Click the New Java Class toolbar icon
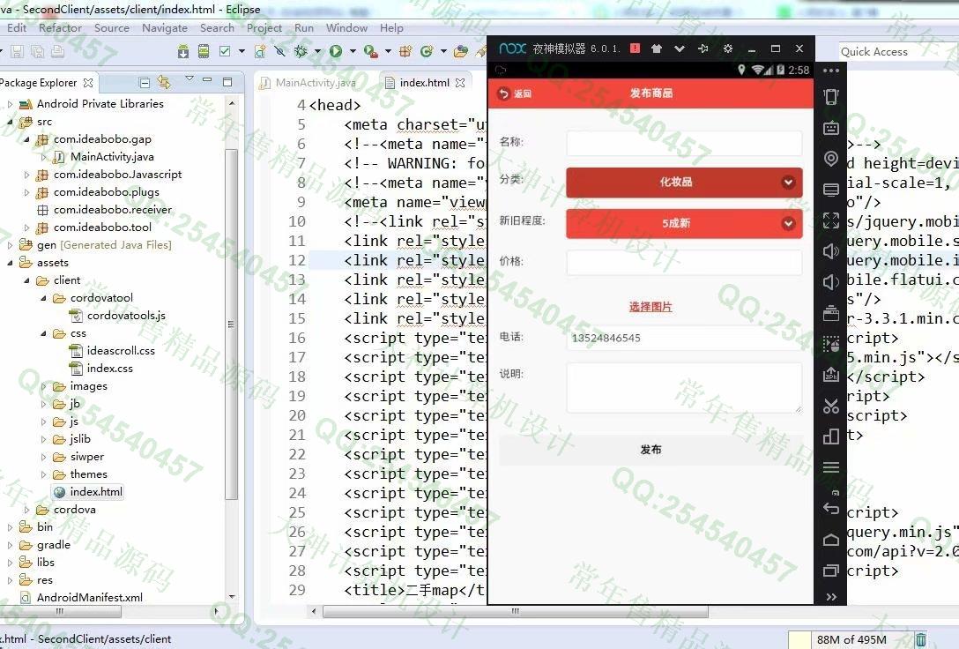Viewport: 959px width, 649px height. tap(427, 51)
